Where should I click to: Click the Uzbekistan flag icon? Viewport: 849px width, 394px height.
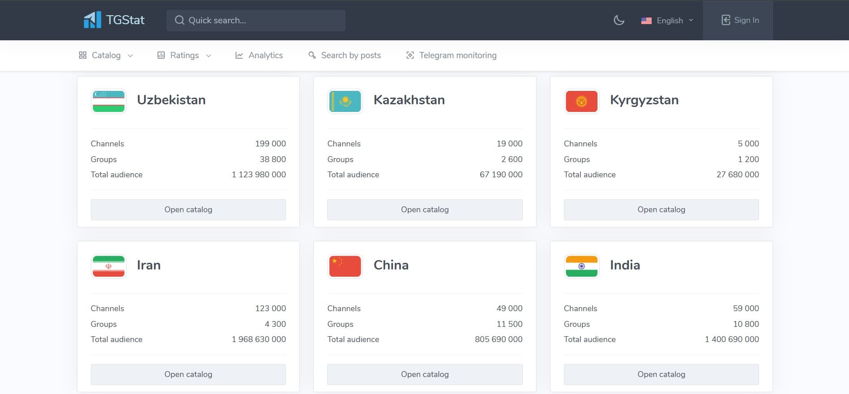(108, 101)
